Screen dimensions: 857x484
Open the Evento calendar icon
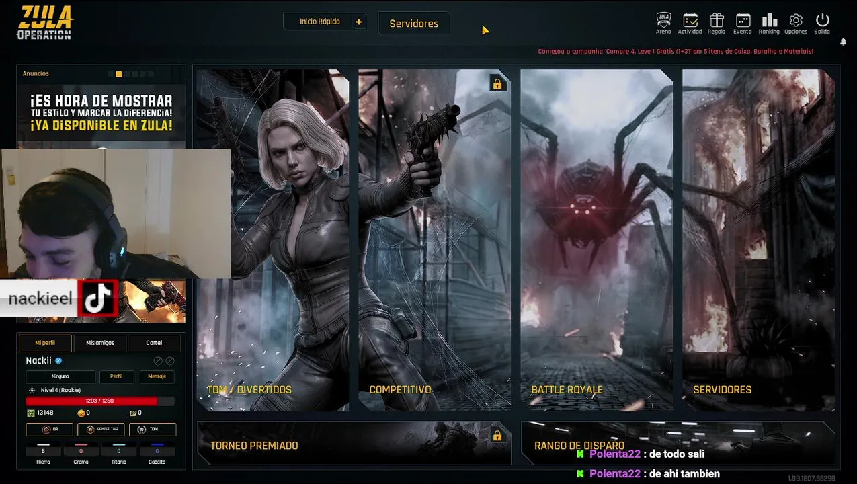tap(743, 20)
